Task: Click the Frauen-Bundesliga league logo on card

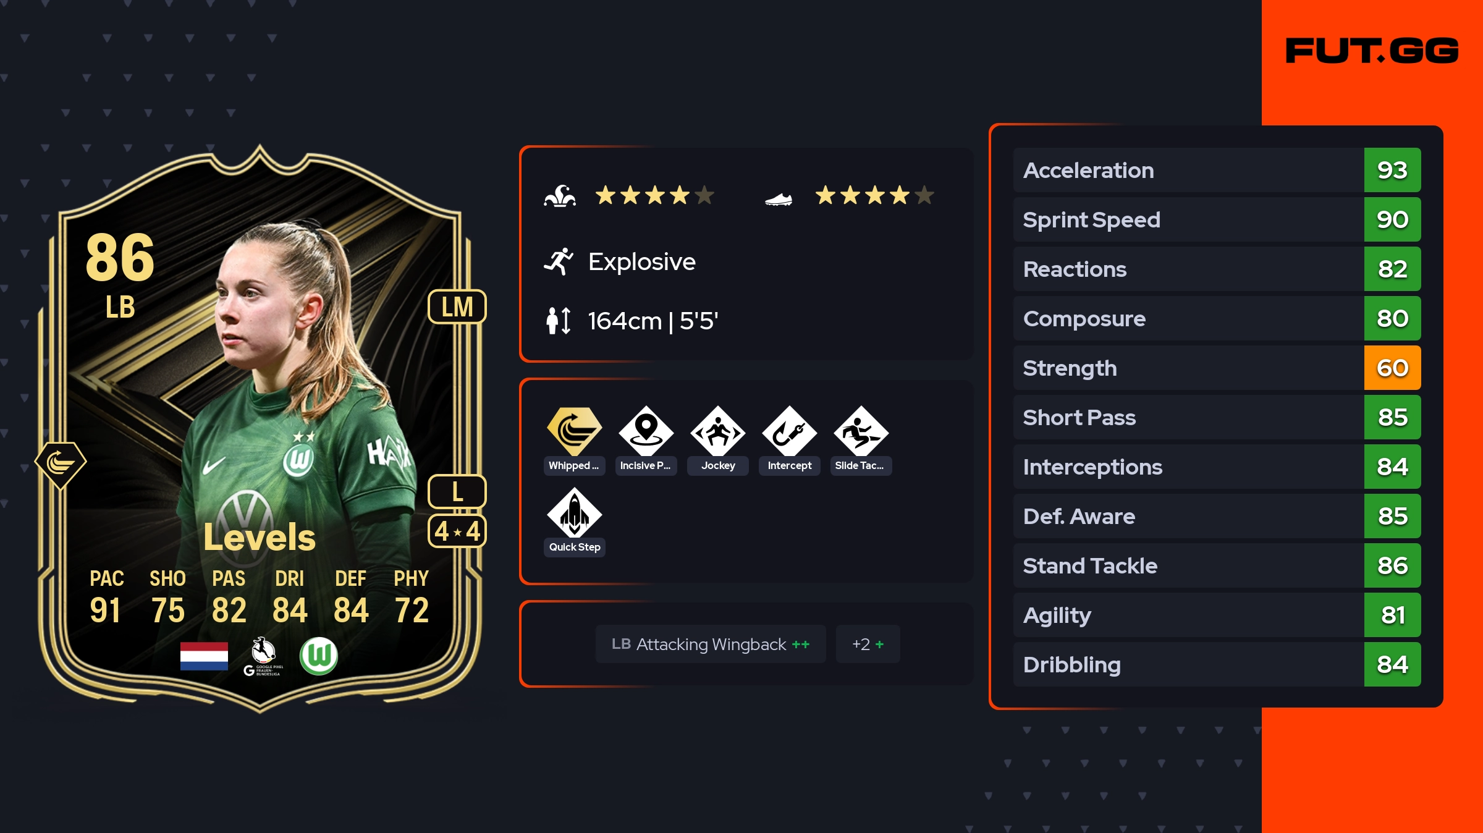Action: 263,656
